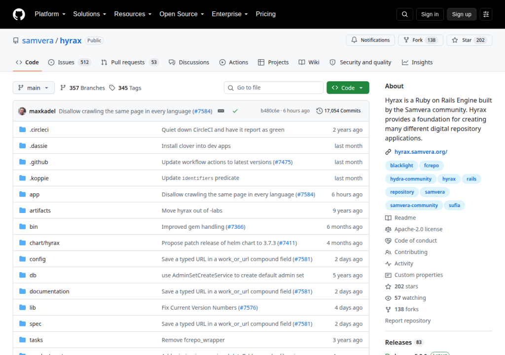The image size is (505, 355).
Task: Expand the Enterprise menu
Action: pyautogui.click(x=230, y=14)
